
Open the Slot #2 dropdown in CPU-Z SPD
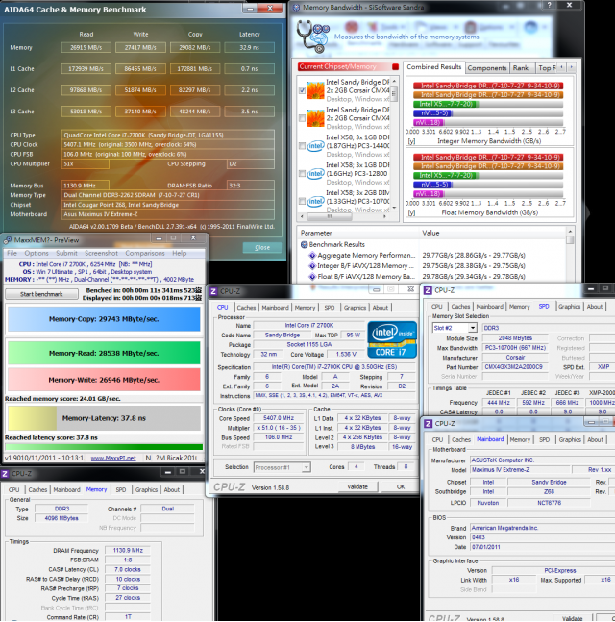coord(473,328)
